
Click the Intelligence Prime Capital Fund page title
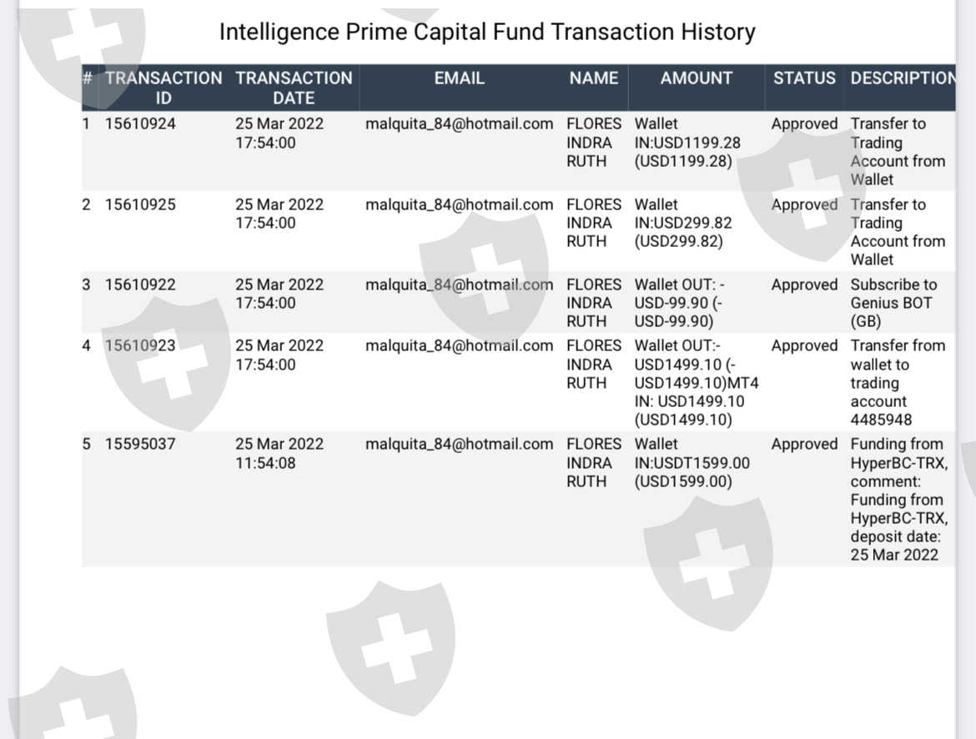click(x=487, y=32)
